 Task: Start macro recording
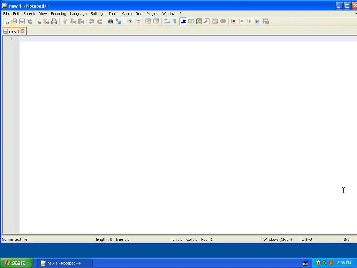coord(234,21)
